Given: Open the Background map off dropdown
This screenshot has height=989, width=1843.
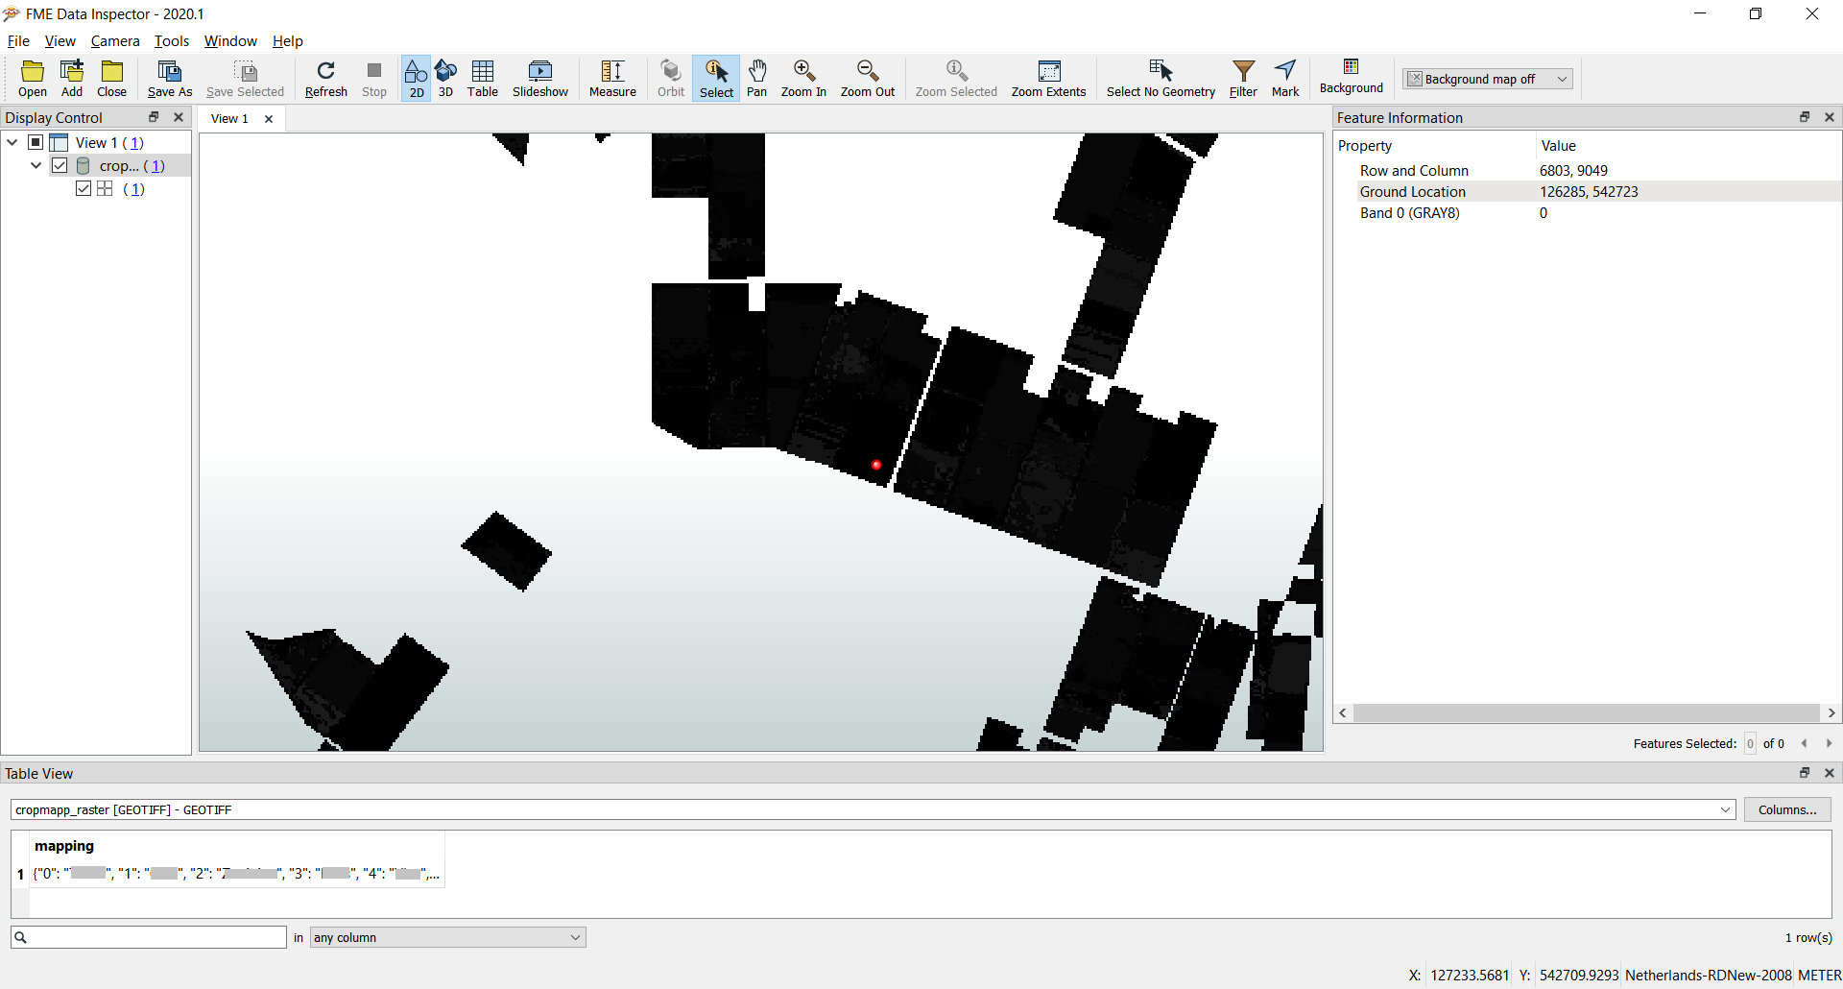Looking at the screenshot, I should [x=1488, y=79].
